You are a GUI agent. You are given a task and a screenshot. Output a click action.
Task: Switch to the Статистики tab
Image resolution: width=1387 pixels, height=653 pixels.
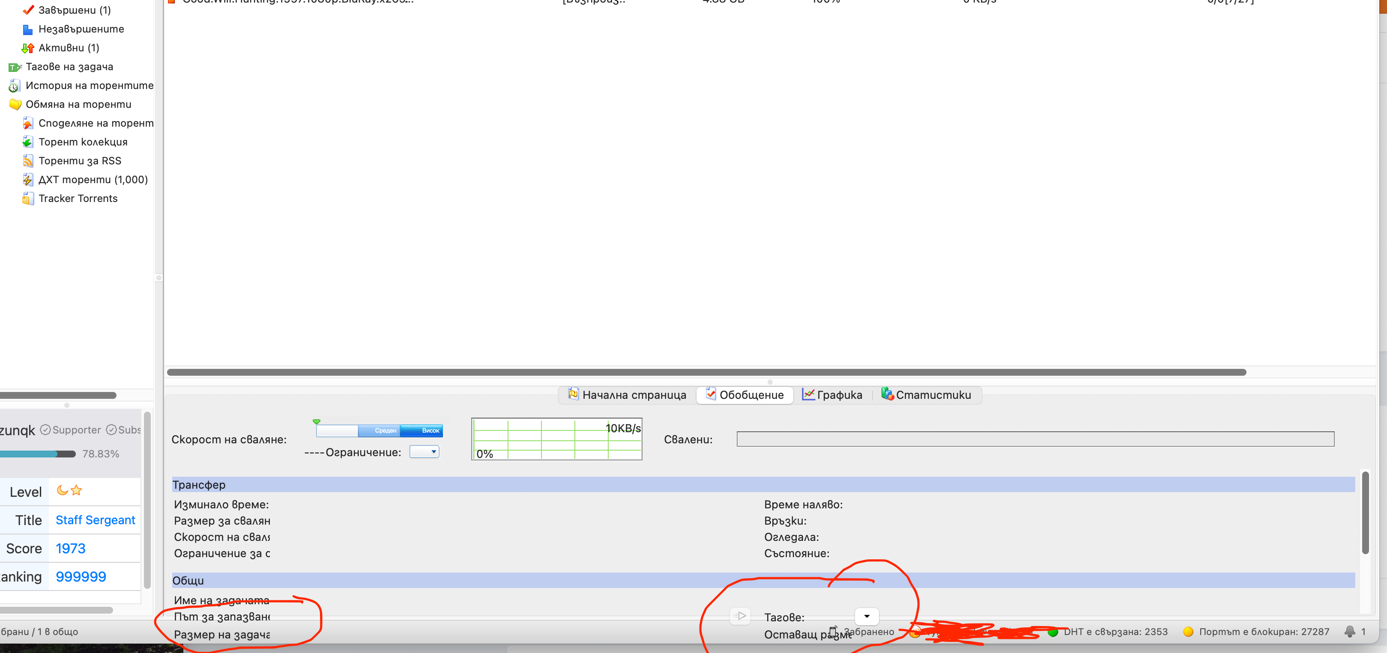click(x=926, y=395)
